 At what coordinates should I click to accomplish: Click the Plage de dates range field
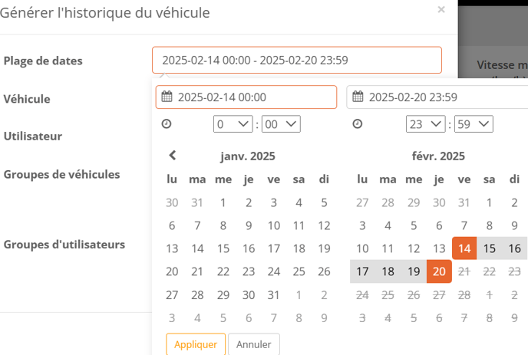tap(297, 60)
